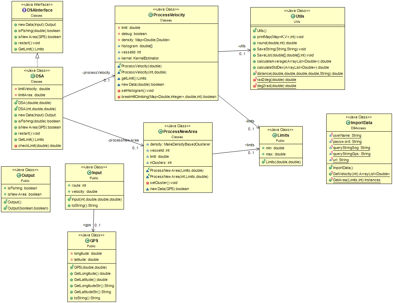Click the GPS class icon
Screen dimensions: 393x303
pos(87,240)
